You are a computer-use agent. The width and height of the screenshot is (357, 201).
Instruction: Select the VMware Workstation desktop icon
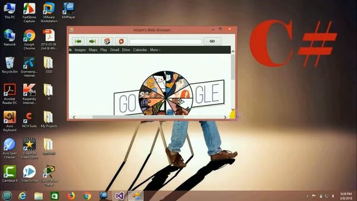49,12
